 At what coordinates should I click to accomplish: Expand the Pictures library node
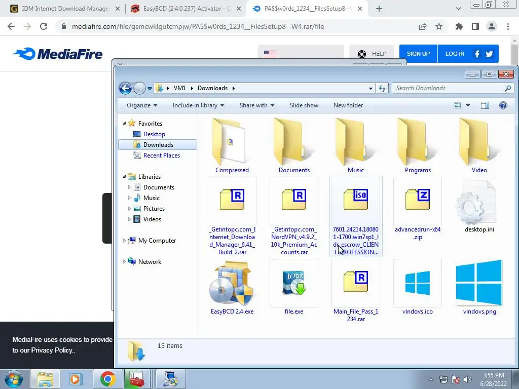pos(129,209)
